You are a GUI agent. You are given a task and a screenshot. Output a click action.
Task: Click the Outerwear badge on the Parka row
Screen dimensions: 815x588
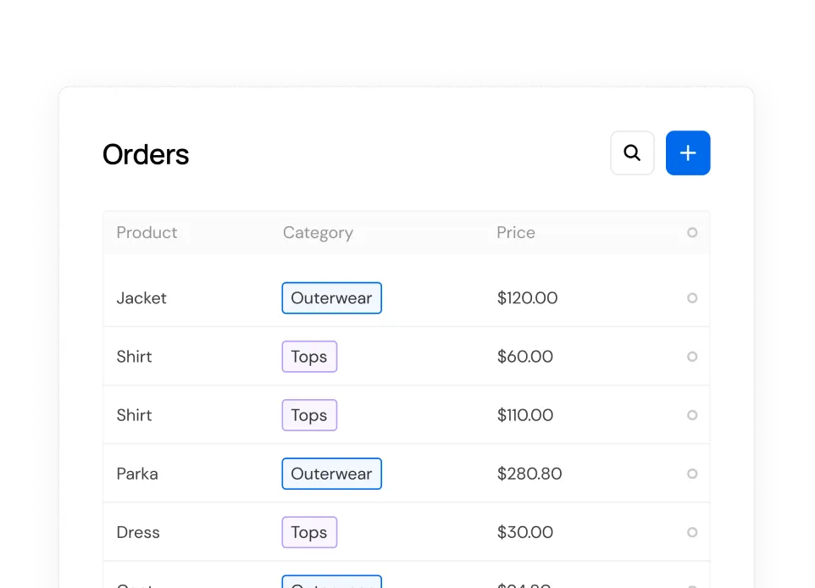coord(331,473)
